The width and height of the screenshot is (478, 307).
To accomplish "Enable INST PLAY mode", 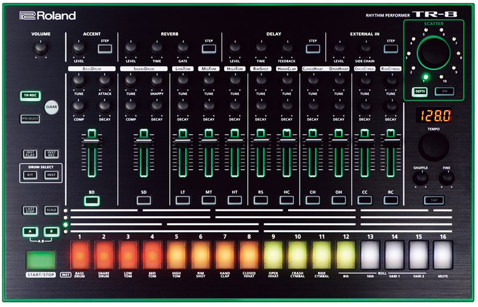I will click(x=30, y=154).
